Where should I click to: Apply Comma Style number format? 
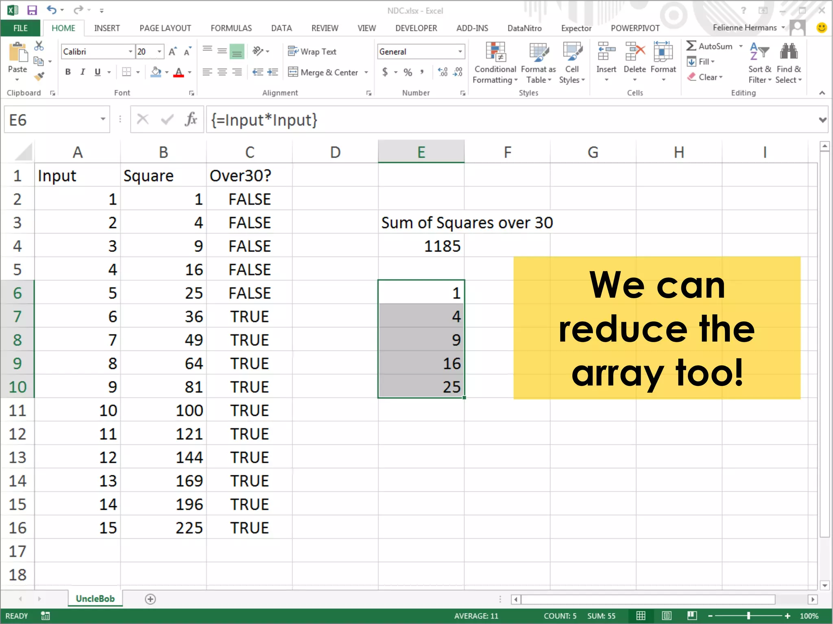[x=422, y=72]
